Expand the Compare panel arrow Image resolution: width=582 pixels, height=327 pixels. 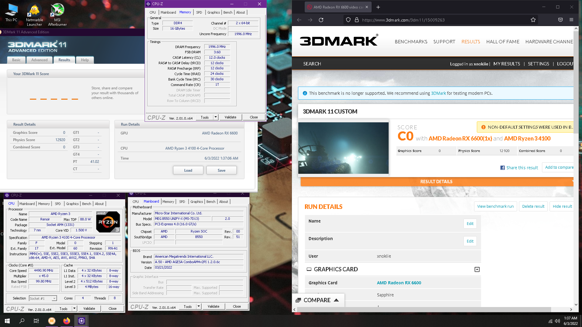(336, 300)
